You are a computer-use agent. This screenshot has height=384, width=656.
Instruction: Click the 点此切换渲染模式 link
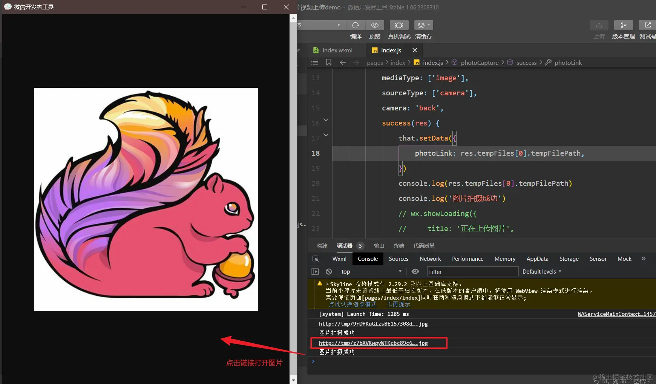[353, 304]
